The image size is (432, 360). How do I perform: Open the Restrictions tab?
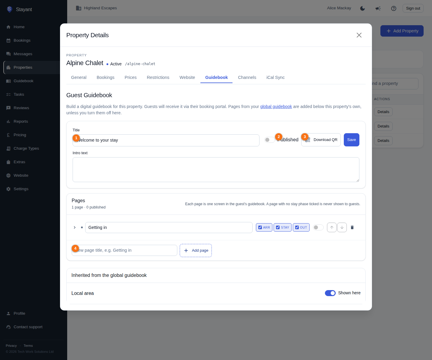point(158,77)
